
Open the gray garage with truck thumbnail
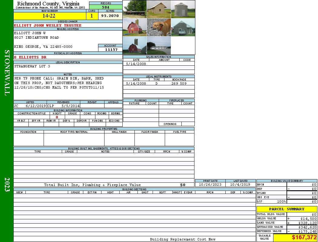pos(183,27)
